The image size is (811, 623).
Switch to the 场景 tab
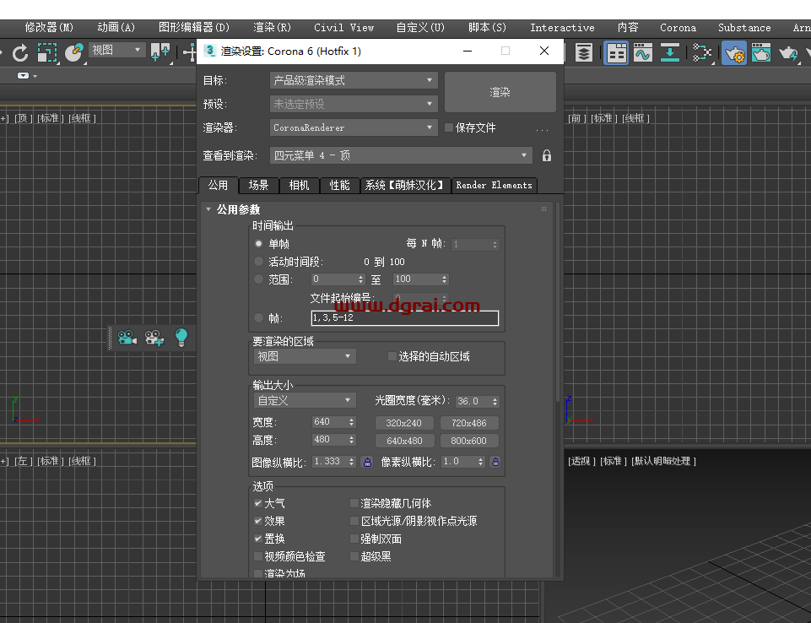258,185
